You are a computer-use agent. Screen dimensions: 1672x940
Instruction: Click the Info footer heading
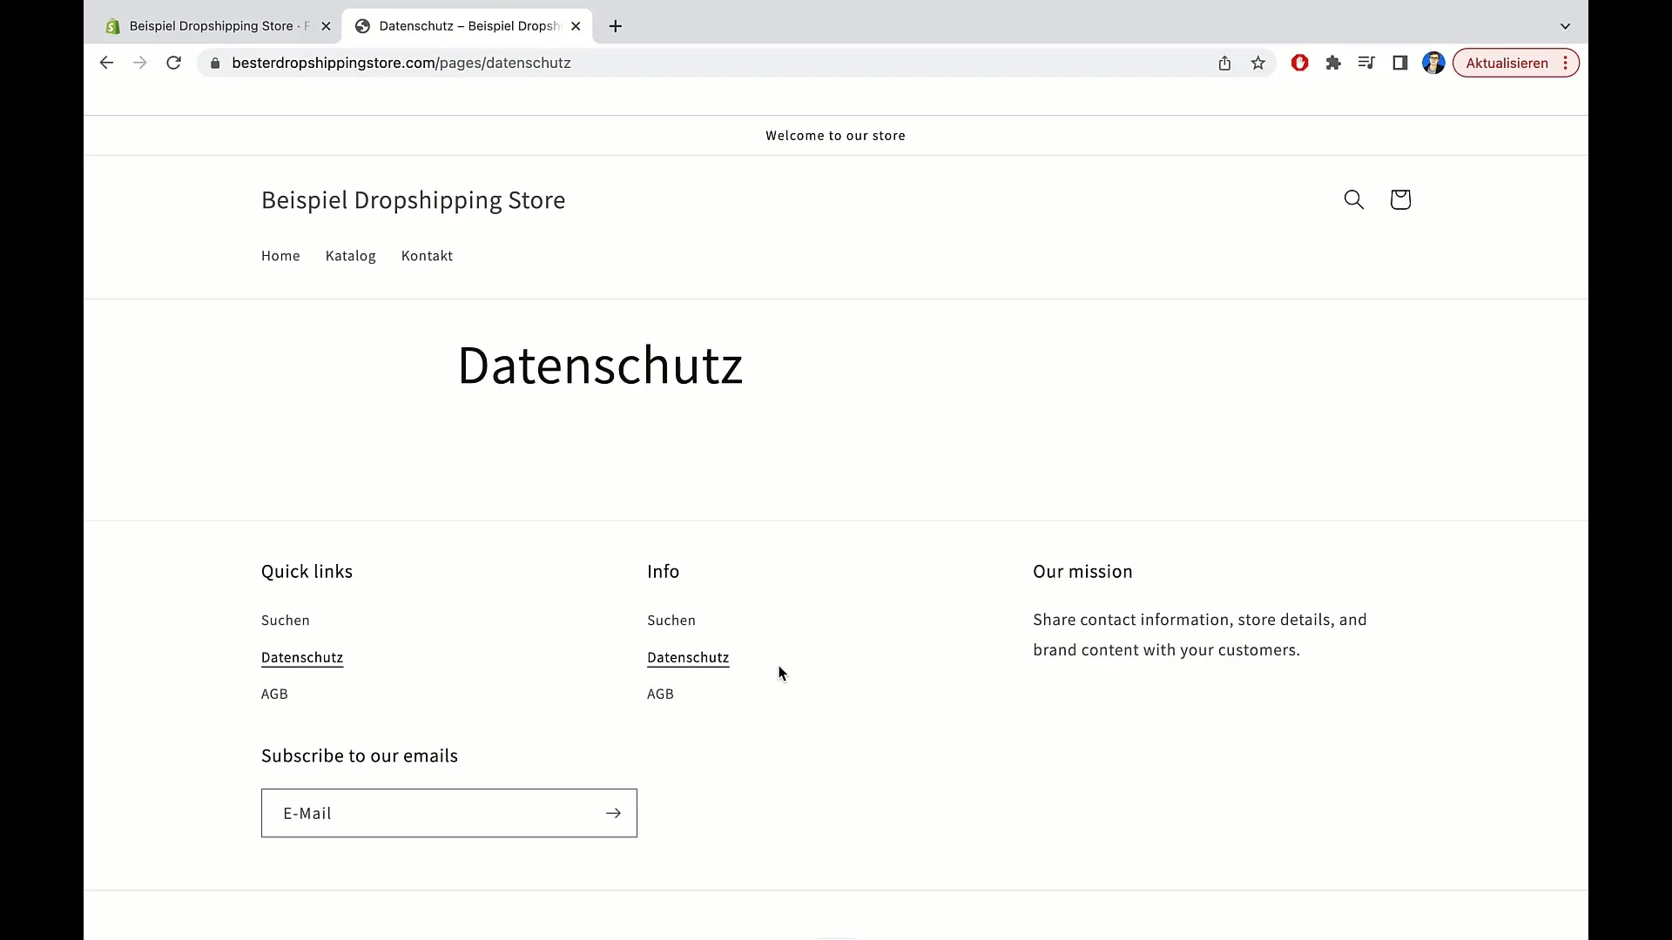pos(663,572)
